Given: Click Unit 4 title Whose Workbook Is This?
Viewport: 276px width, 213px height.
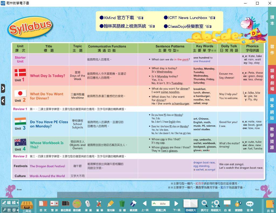Looking at the screenshot, I should tap(47, 145).
